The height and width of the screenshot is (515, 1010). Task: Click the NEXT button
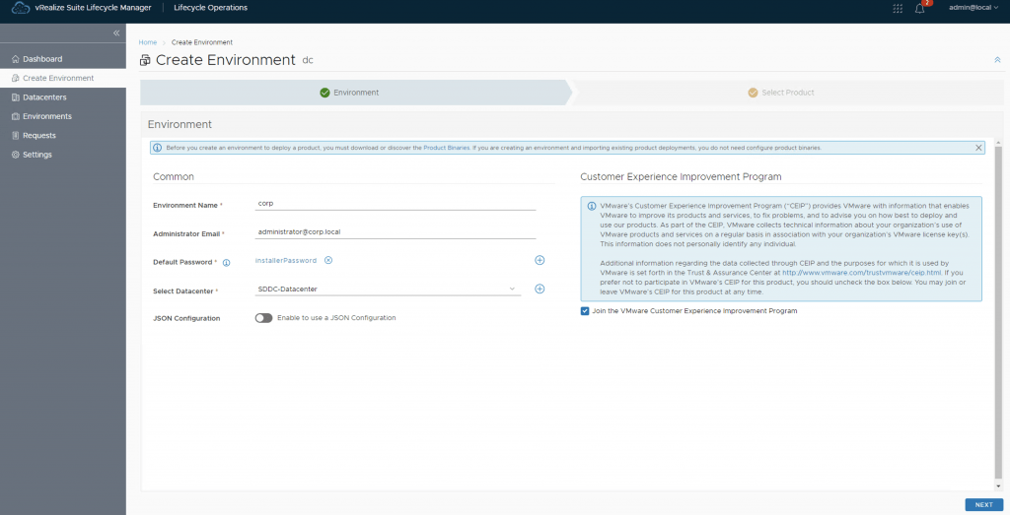tap(983, 504)
